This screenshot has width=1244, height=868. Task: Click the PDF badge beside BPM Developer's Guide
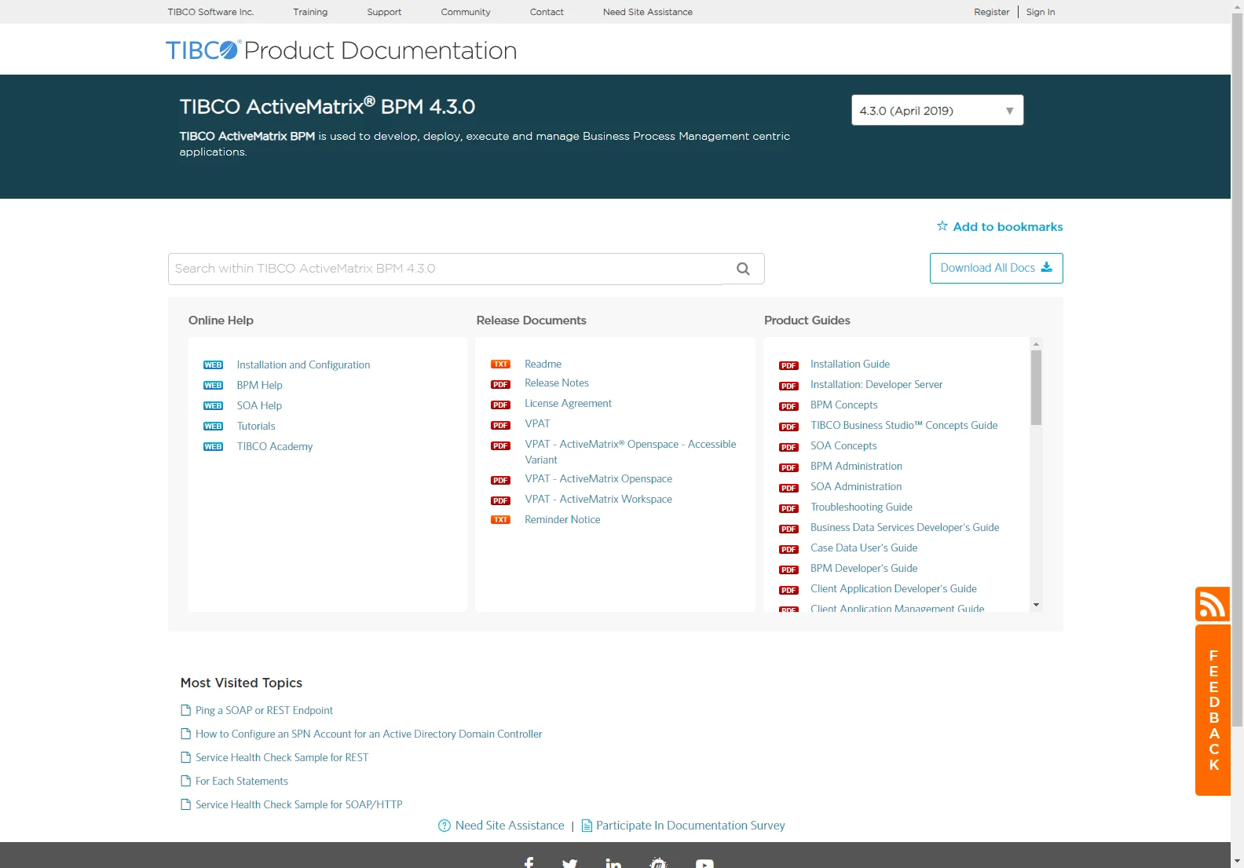[x=789, y=570]
